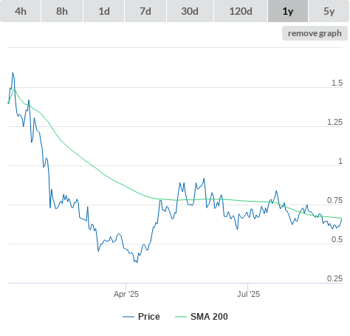
Task: Click the Jul '25 axis marker
Action: [x=248, y=294]
